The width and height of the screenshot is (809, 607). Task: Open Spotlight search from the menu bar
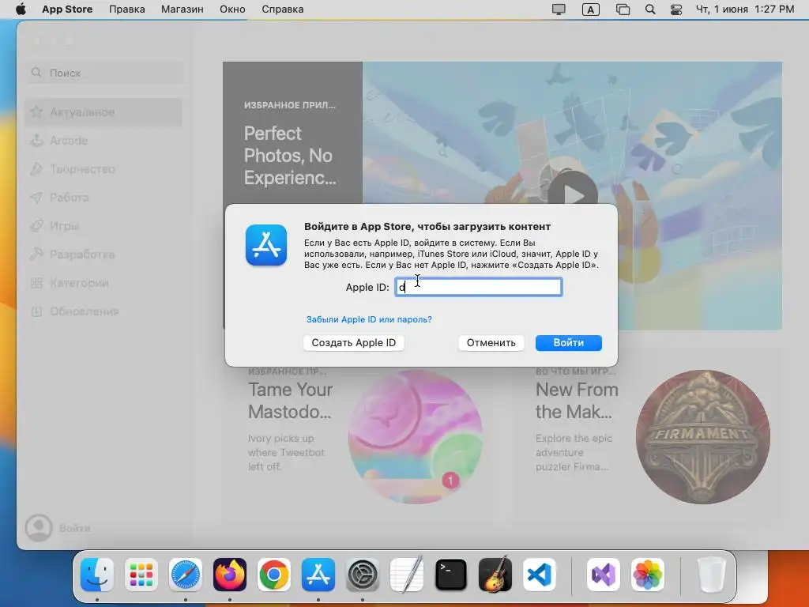pos(650,9)
